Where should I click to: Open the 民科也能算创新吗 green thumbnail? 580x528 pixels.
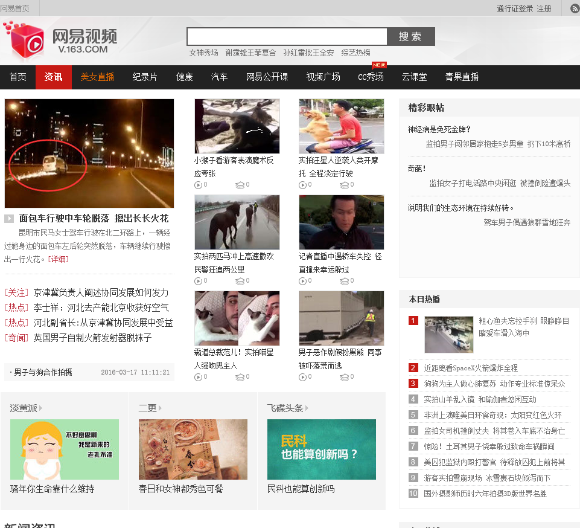point(322,449)
